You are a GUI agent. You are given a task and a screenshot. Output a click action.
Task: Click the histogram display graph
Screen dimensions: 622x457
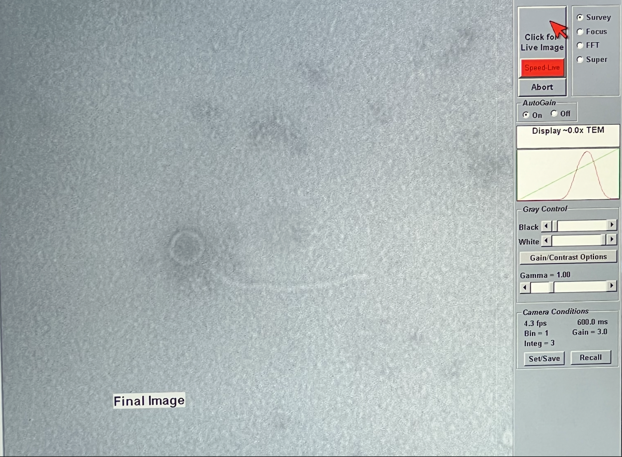[x=568, y=175]
